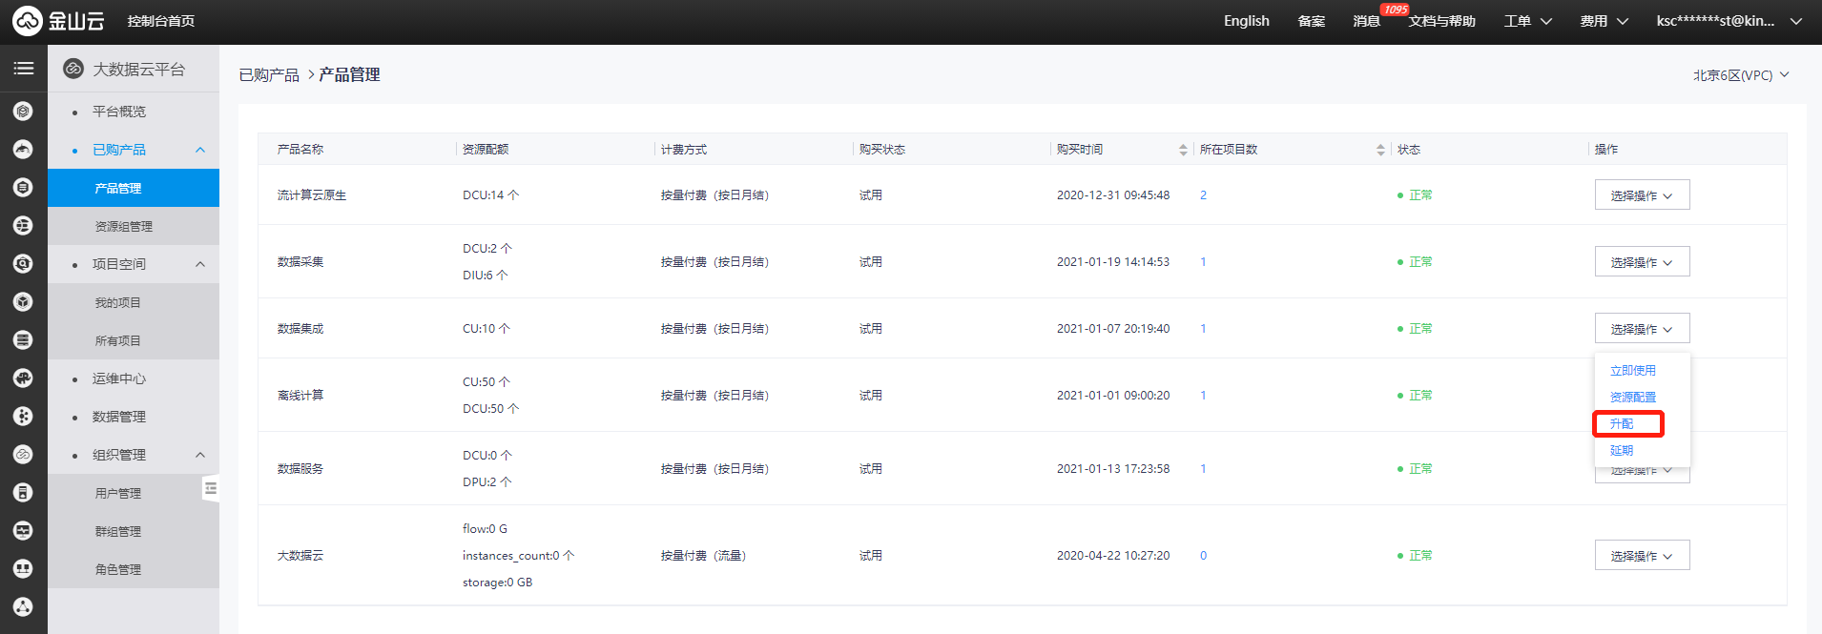Open the project count link 0 for 大数据云
The height and width of the screenshot is (634, 1822).
(1203, 556)
